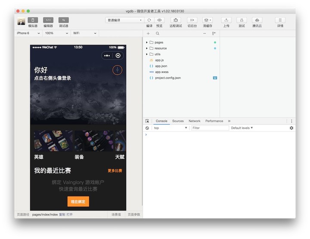This screenshot has width=310, height=239.
Task: Show more devtools tabs chevron
Action: click(229, 121)
